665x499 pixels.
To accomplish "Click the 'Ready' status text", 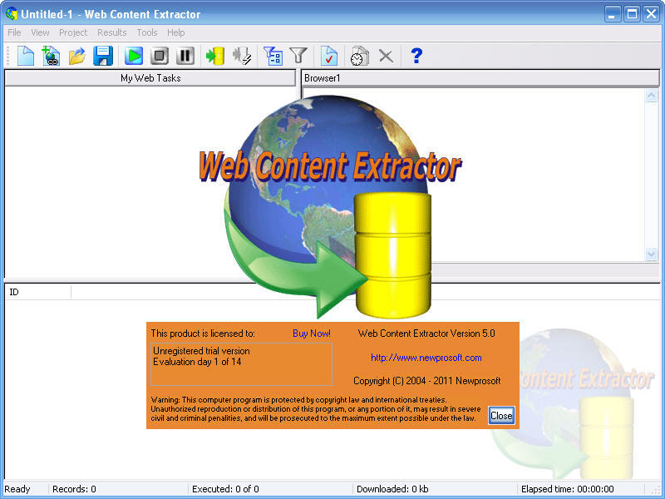I will 17,489.
